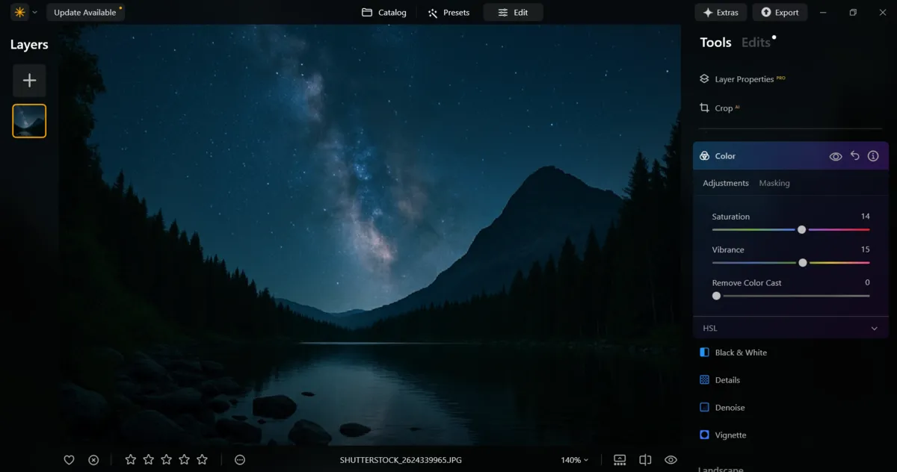Select the layer thumbnail in Layers panel

(29, 120)
